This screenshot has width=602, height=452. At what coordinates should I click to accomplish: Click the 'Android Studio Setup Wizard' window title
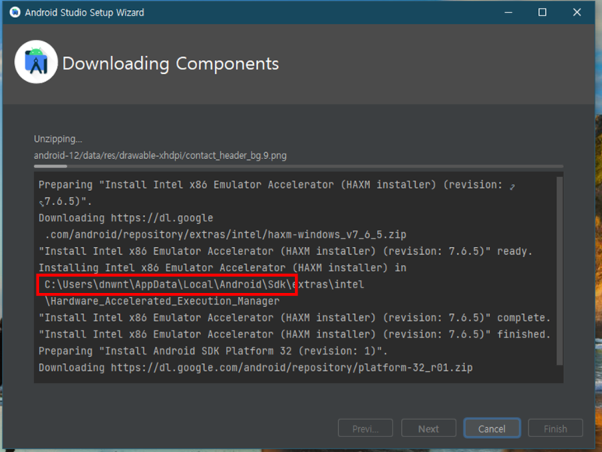(x=84, y=12)
